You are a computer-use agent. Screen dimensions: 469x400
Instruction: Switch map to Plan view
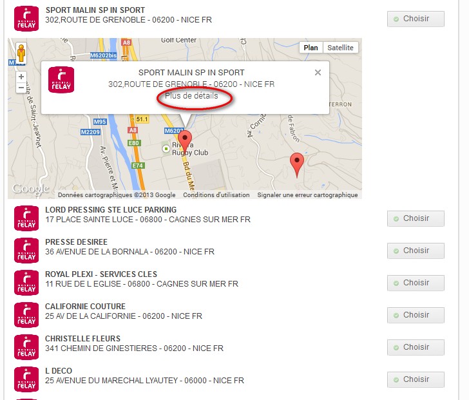[x=311, y=48]
